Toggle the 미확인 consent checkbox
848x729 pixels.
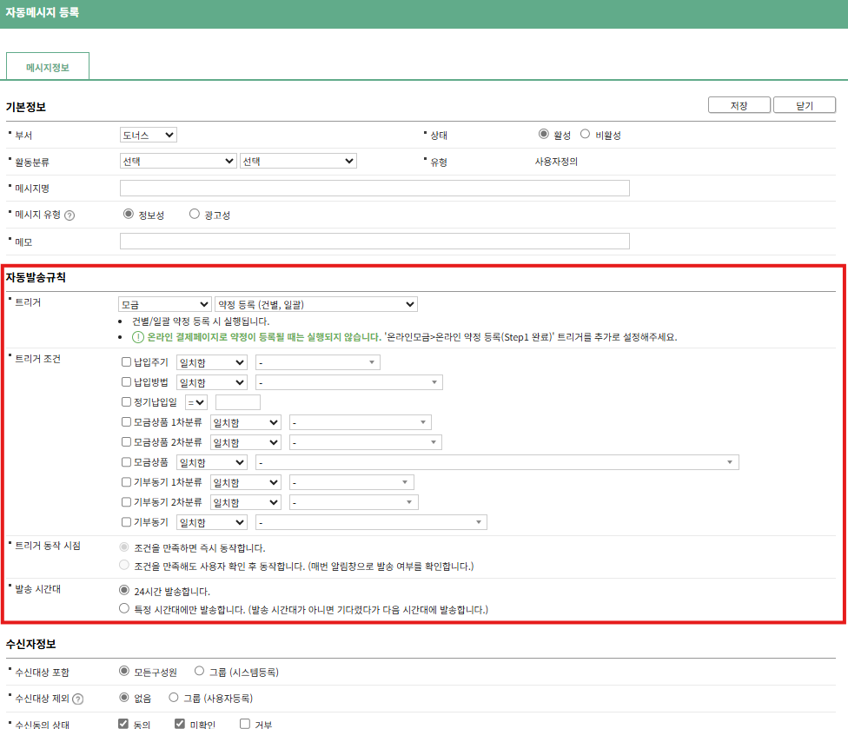180,724
